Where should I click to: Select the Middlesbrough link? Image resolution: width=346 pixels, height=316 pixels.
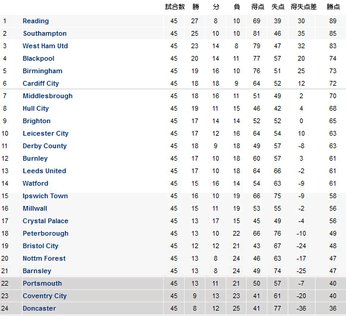tap(48, 96)
